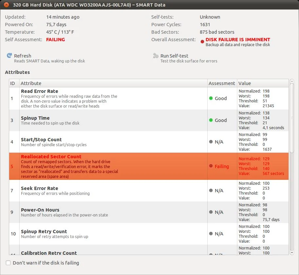Select the Read Error Rate row
The image size is (299, 275).
149,98
